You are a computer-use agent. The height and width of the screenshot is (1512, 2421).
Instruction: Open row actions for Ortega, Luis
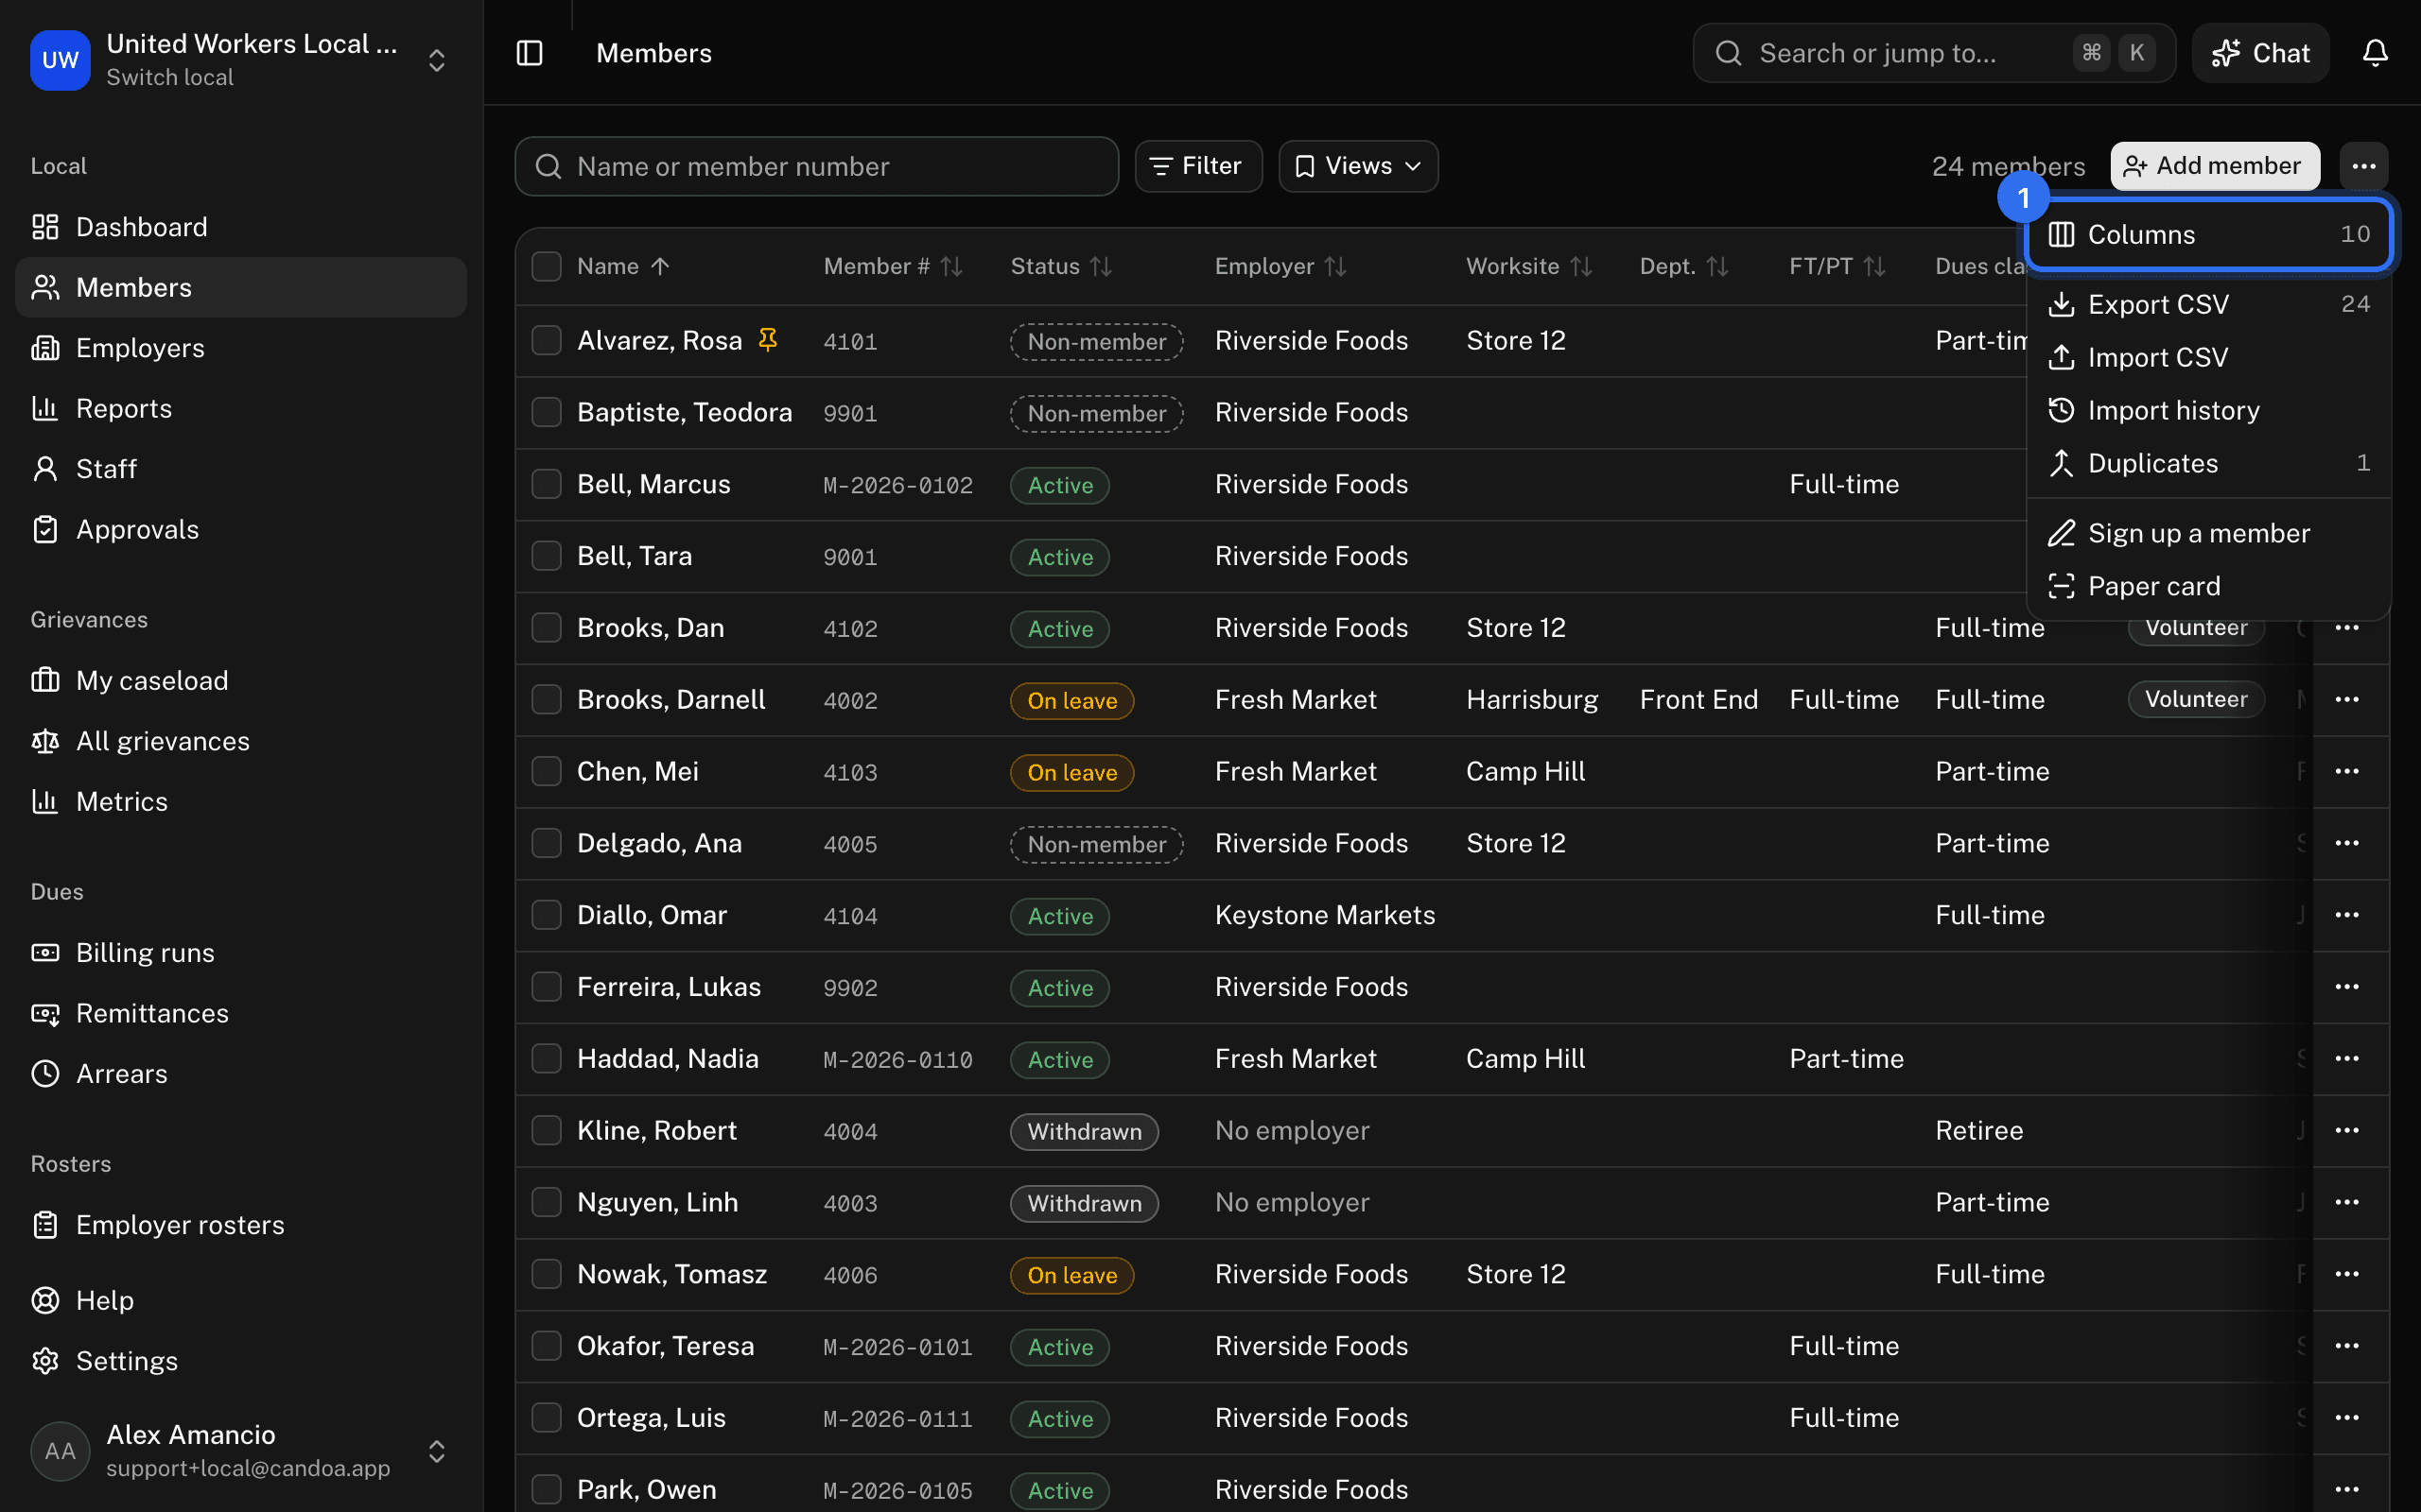click(x=2347, y=1418)
